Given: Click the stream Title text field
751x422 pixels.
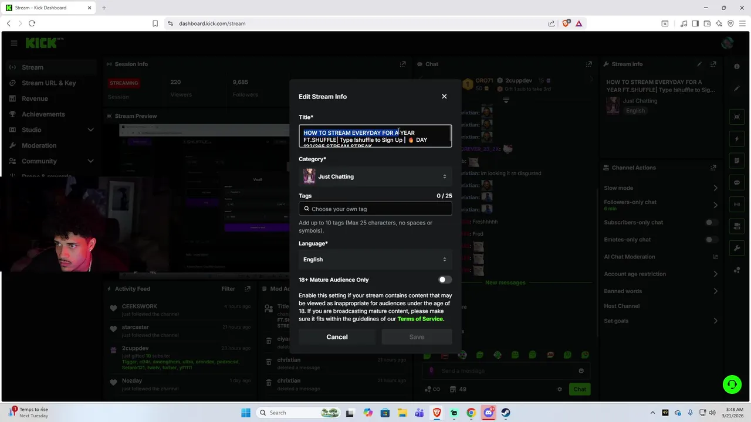Looking at the screenshot, I should (375, 136).
